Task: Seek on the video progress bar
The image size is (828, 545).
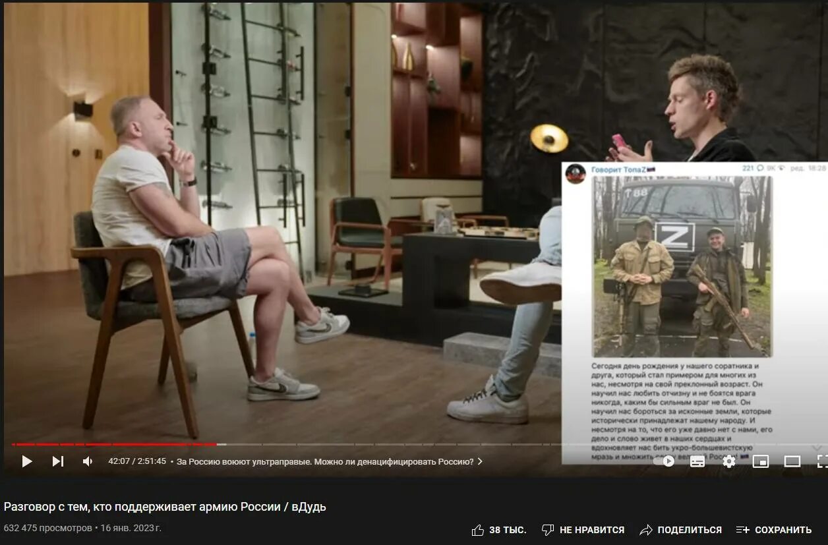Action: click(x=414, y=444)
